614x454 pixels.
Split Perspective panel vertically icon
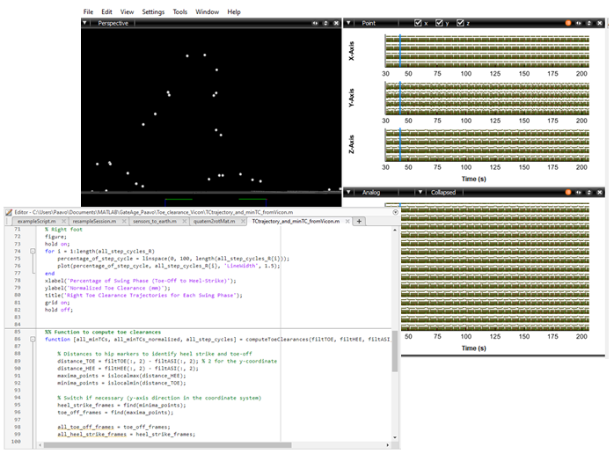tap(325, 23)
